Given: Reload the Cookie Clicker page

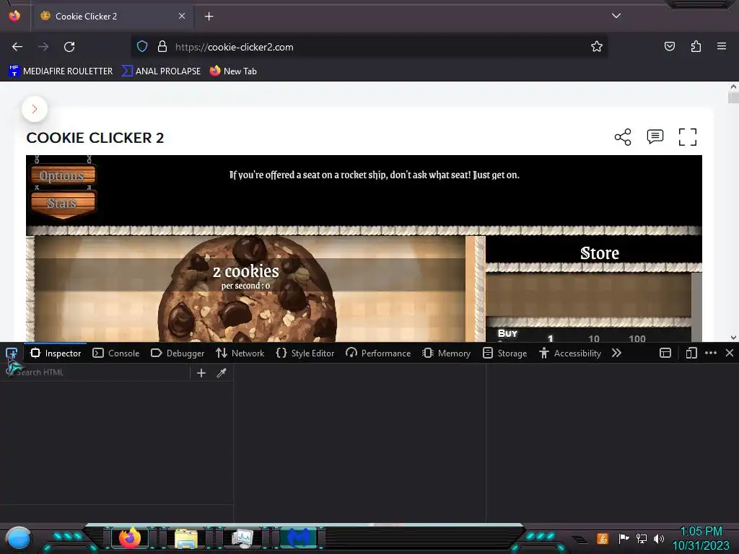Looking at the screenshot, I should (69, 47).
